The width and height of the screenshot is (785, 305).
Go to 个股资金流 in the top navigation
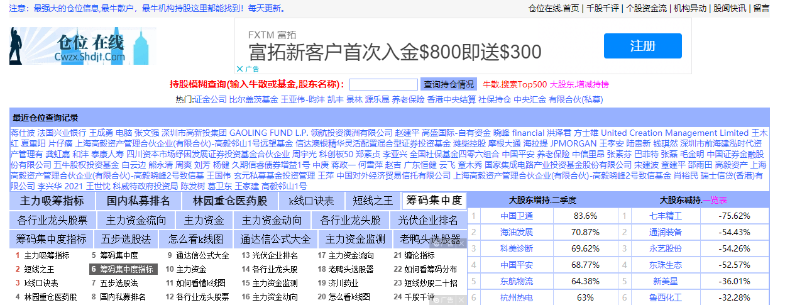(x=647, y=8)
